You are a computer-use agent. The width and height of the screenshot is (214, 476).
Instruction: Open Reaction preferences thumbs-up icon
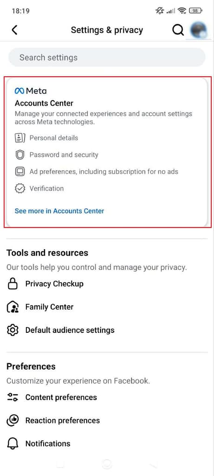click(x=13, y=420)
